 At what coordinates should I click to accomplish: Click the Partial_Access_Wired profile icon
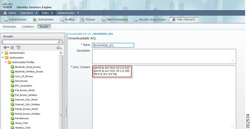point(13,109)
